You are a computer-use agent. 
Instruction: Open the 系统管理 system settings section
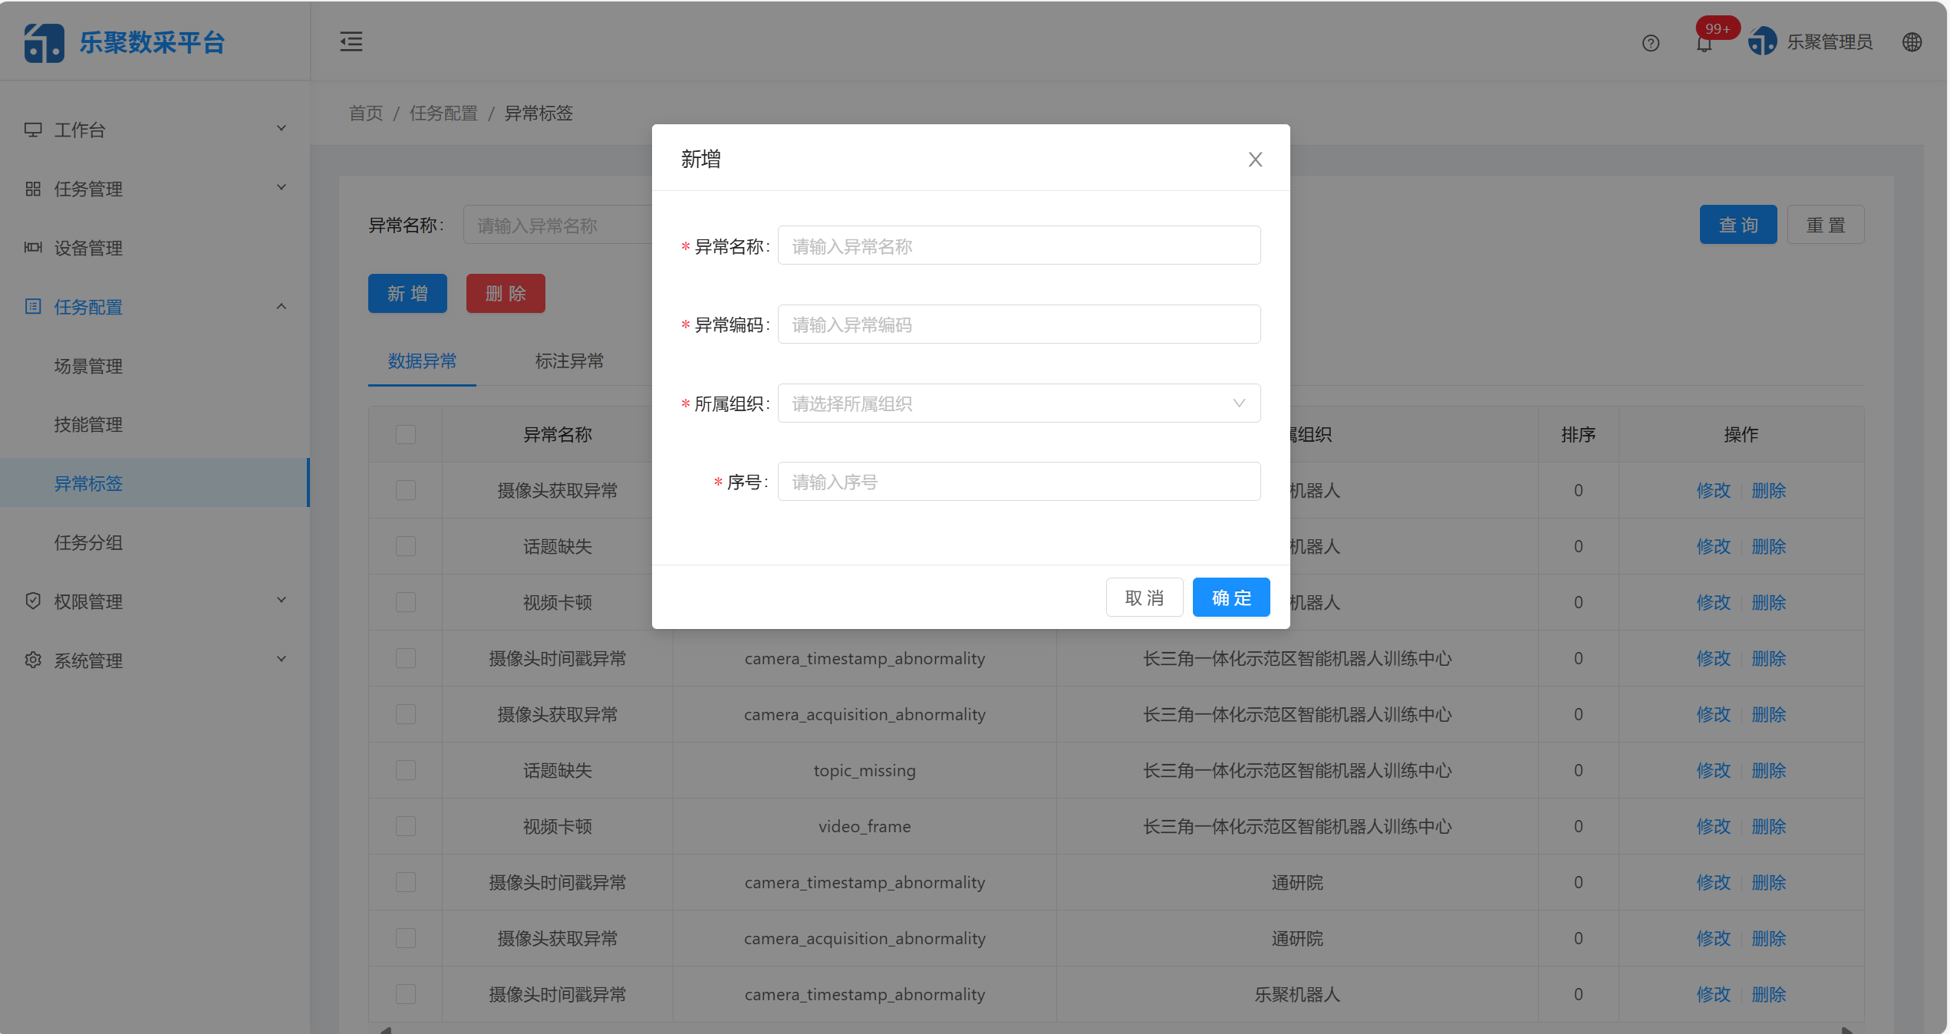tap(87, 660)
